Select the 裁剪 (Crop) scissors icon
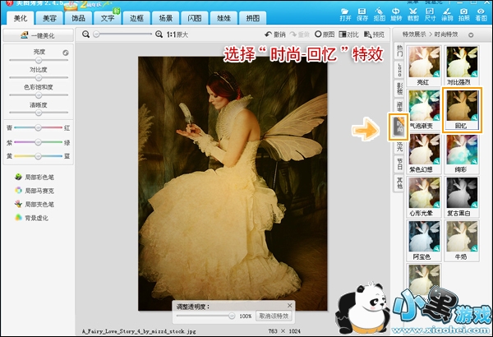The height and width of the screenshot is (337, 493). (x=415, y=13)
